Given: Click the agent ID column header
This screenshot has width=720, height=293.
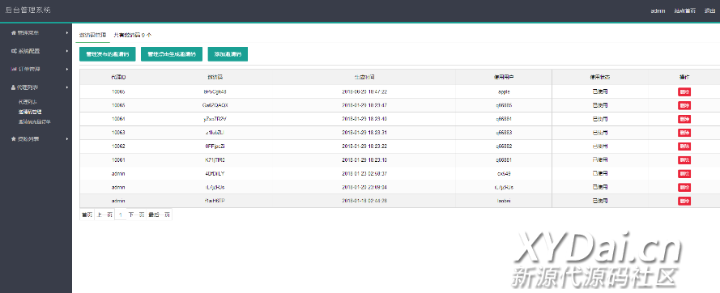Looking at the screenshot, I should point(118,77).
